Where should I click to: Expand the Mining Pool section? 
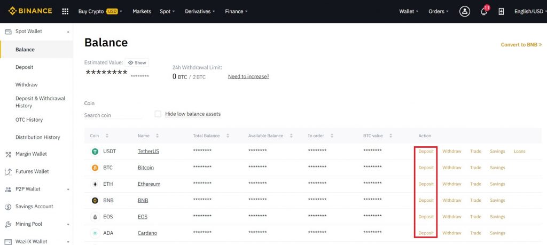click(x=68, y=224)
